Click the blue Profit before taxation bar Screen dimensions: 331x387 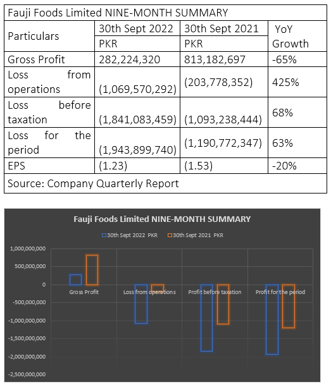coord(206,318)
